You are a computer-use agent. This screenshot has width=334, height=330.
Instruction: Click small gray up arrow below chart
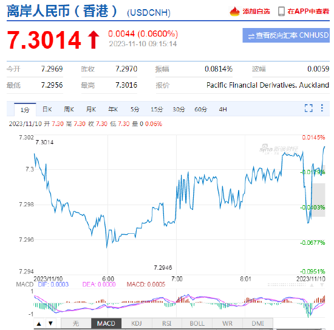click(x=312, y=285)
